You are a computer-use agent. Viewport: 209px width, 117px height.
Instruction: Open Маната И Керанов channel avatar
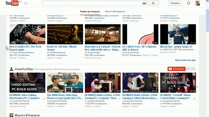[x=11, y=115]
